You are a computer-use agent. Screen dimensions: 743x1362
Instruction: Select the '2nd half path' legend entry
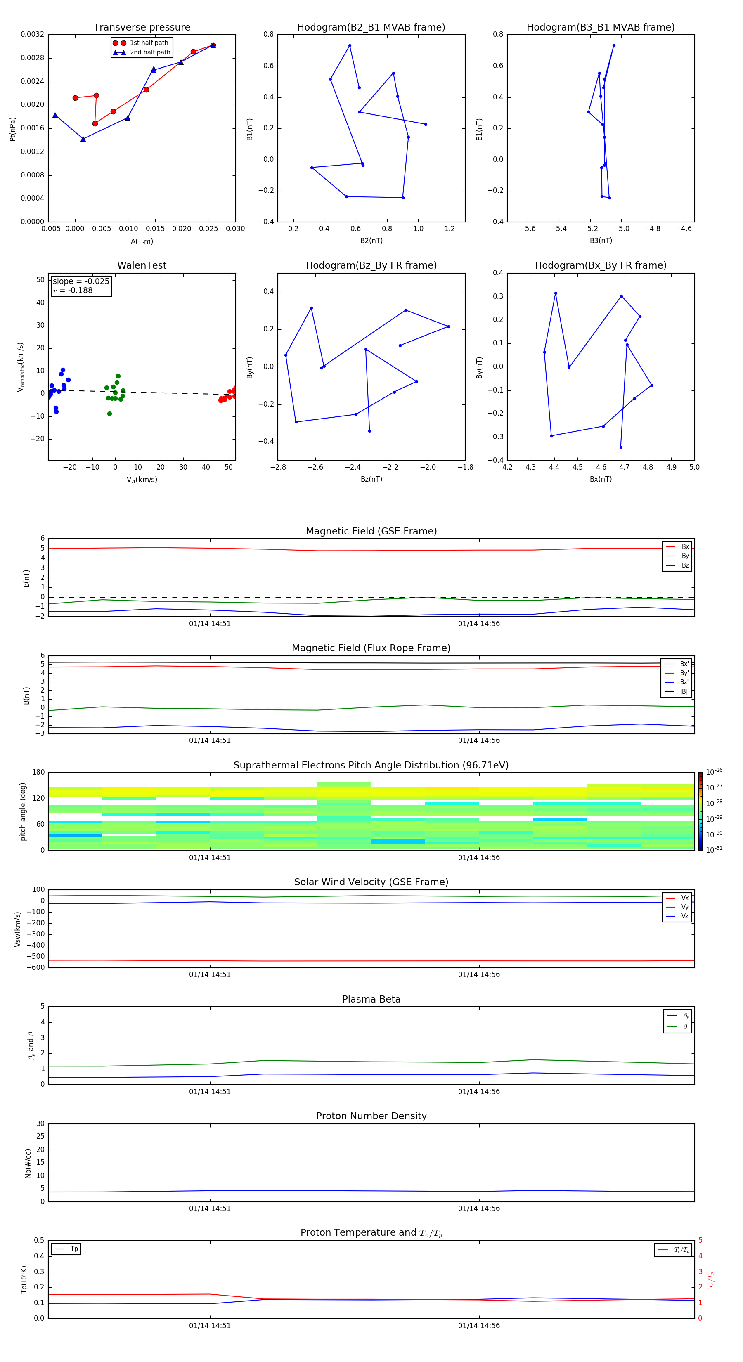click(x=142, y=52)
